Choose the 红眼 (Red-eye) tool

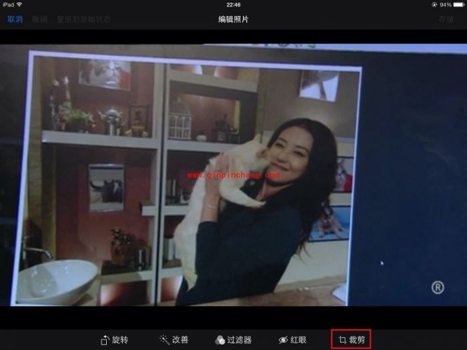point(292,339)
